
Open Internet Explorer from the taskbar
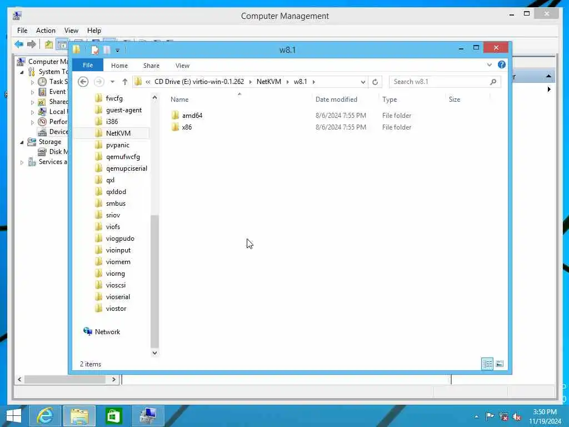(45, 416)
